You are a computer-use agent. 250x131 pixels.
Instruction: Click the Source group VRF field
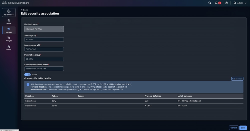44,49
